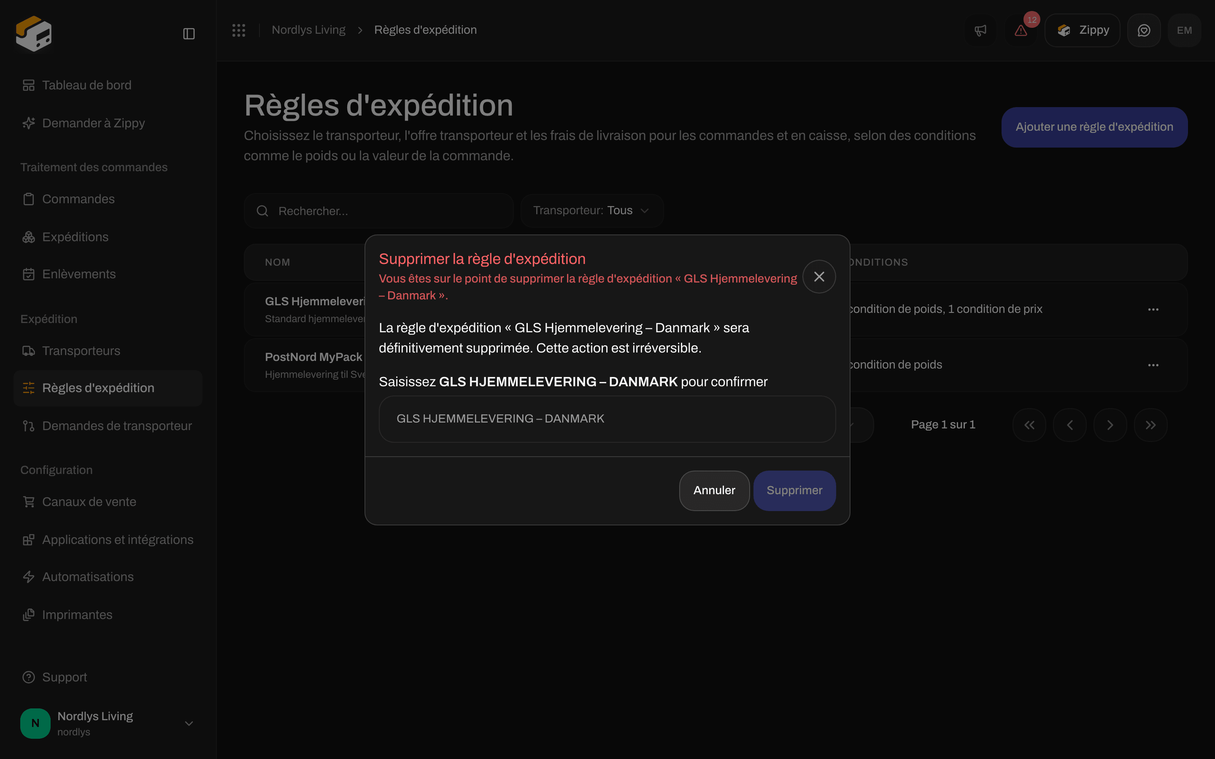This screenshot has height=759, width=1215.
Task: Click the app logo in the sidebar
Action: click(x=34, y=34)
